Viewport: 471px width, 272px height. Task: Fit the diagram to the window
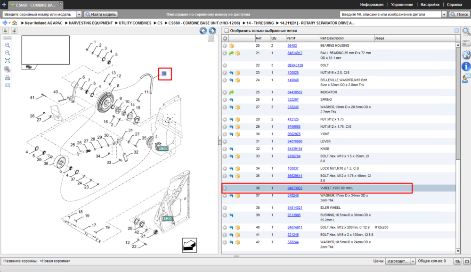[x=8, y=61]
